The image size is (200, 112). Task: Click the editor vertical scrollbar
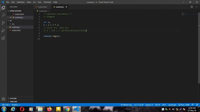click(199, 48)
